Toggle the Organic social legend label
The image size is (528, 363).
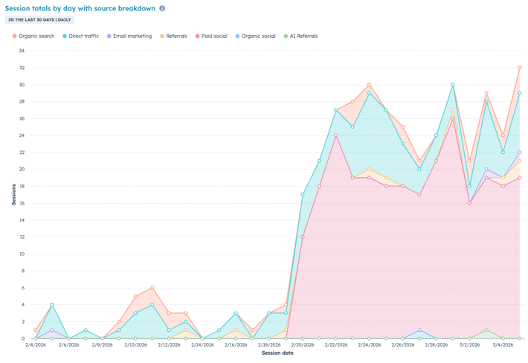pos(257,36)
